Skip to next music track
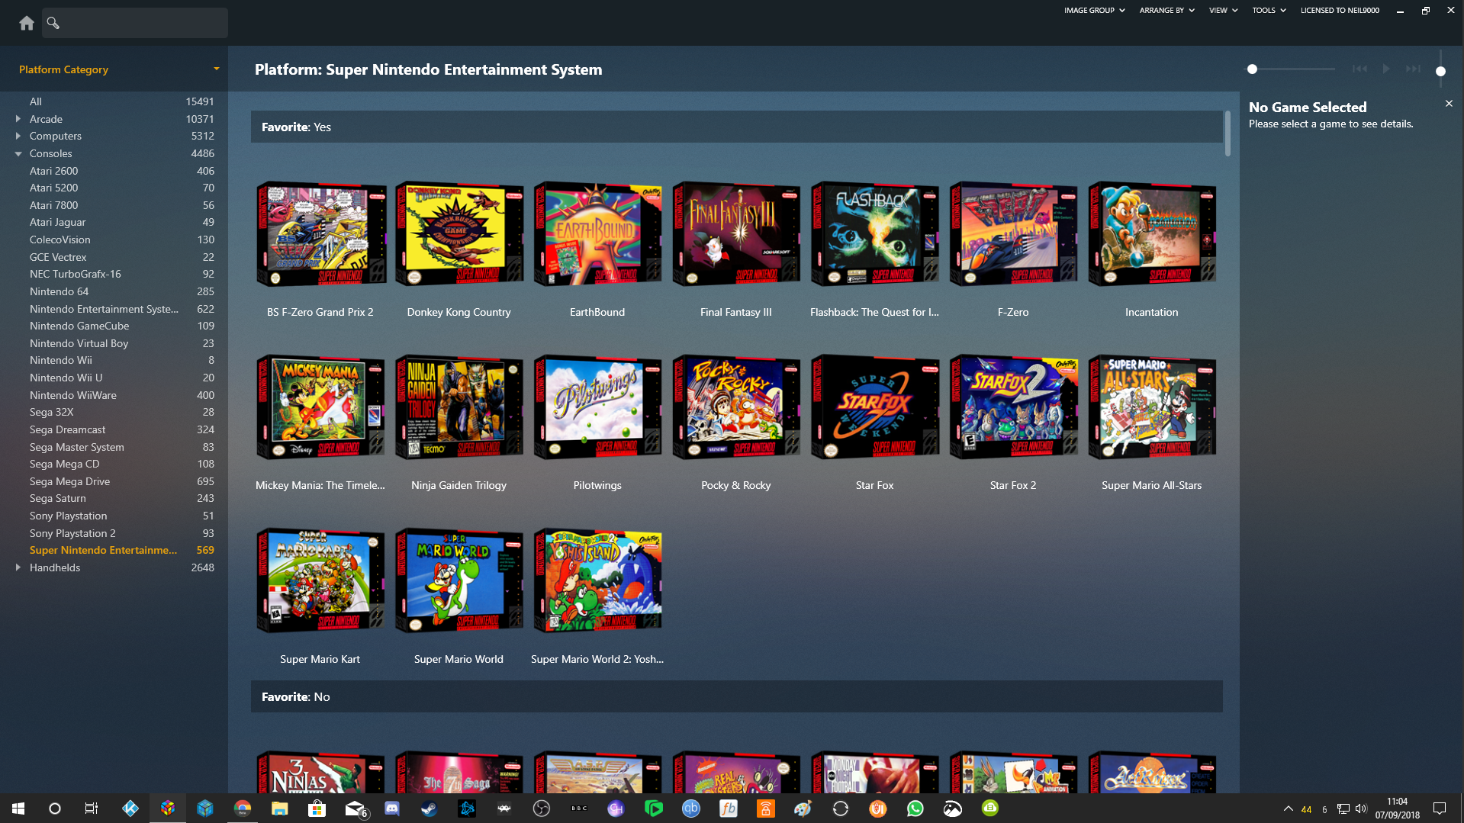Screen dimensions: 1464x823 (x=1413, y=69)
